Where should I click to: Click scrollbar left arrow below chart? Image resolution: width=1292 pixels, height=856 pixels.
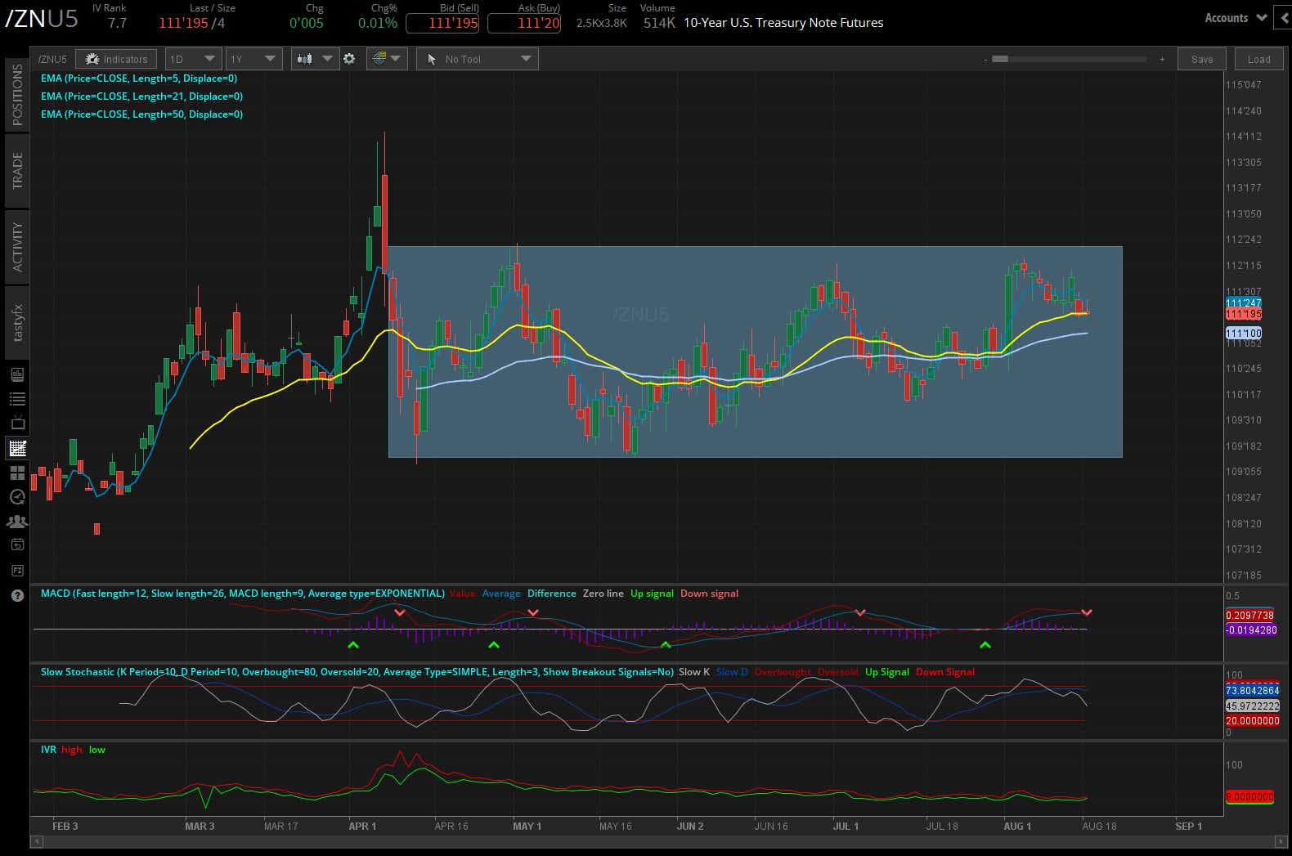(x=36, y=841)
